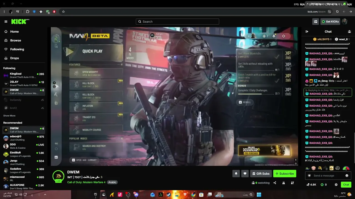Bookmark this page with the star icon
The width and height of the screenshot is (355, 199).
click(x=63, y=12)
